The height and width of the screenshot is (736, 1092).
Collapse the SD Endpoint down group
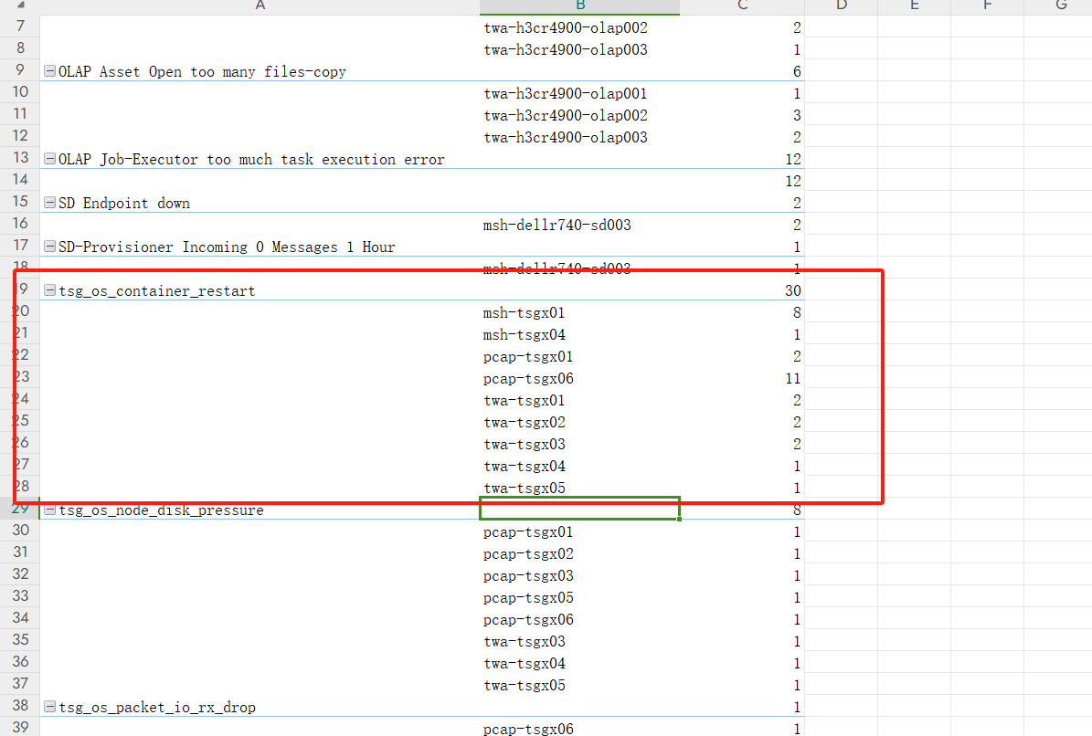tap(50, 204)
